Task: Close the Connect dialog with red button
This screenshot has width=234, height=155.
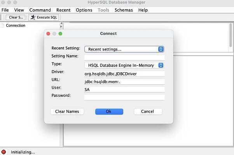Action: click(48, 34)
